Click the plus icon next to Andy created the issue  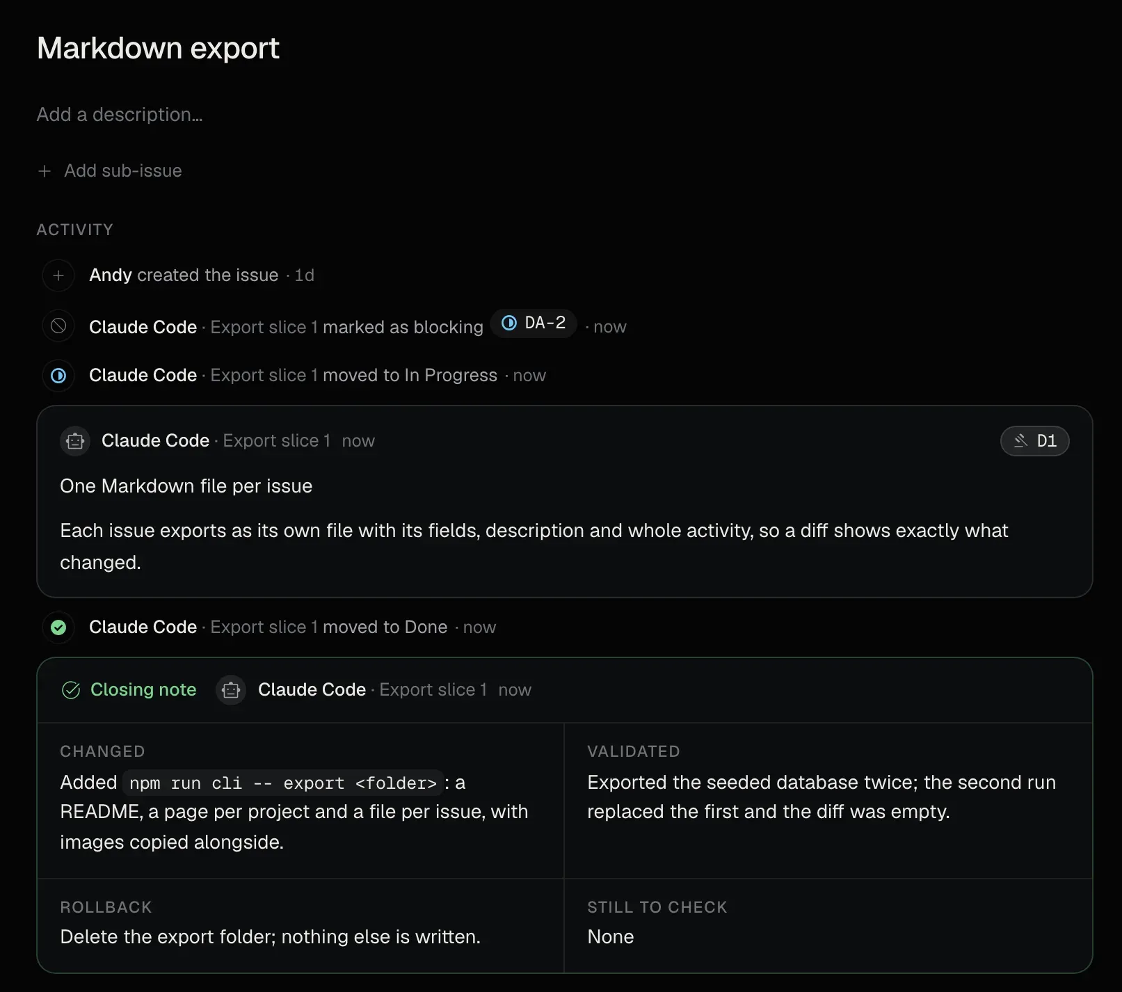58,275
